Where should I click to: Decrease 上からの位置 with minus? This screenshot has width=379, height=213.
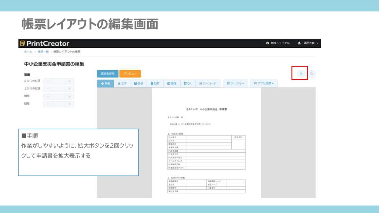(x=48, y=89)
